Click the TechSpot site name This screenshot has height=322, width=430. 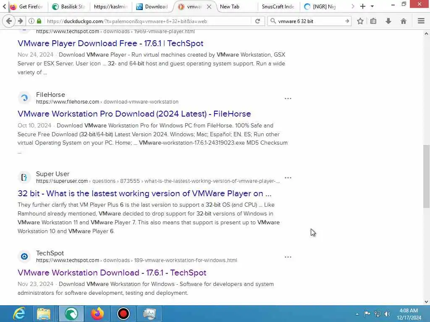[50, 253]
